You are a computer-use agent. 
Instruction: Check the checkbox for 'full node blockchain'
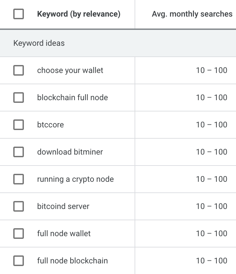[19, 261]
